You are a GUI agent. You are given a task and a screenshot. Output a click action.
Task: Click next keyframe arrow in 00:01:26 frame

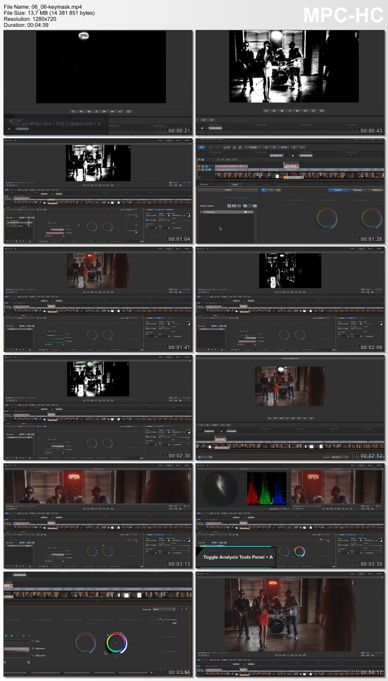coord(302,147)
